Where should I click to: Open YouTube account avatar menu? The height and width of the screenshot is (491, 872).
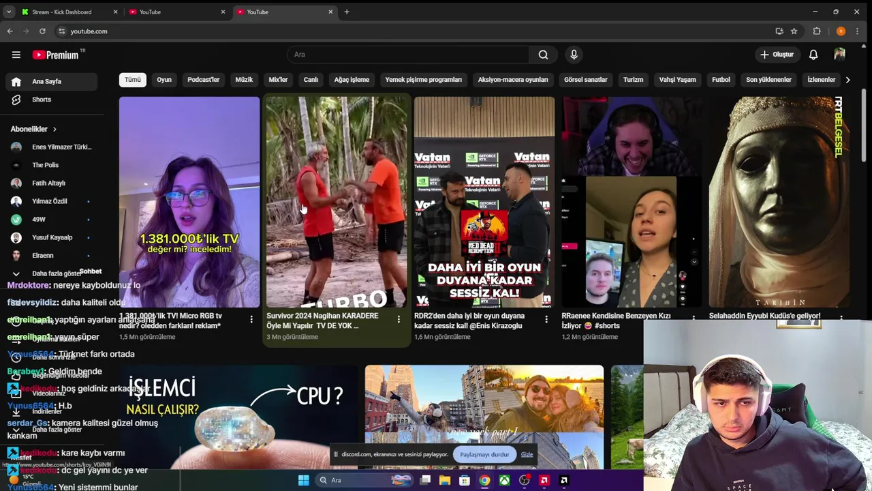click(839, 55)
